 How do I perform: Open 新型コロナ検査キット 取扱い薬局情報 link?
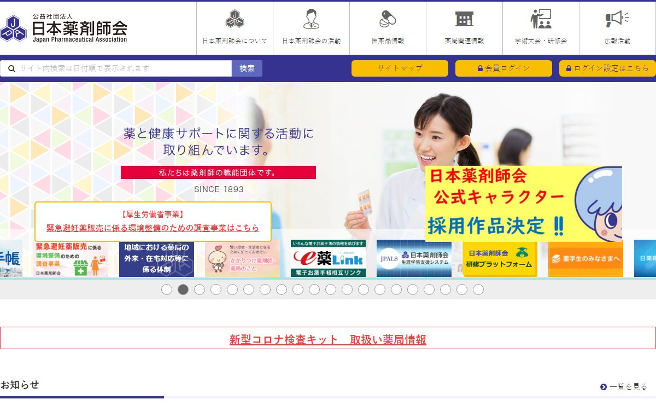(328, 339)
